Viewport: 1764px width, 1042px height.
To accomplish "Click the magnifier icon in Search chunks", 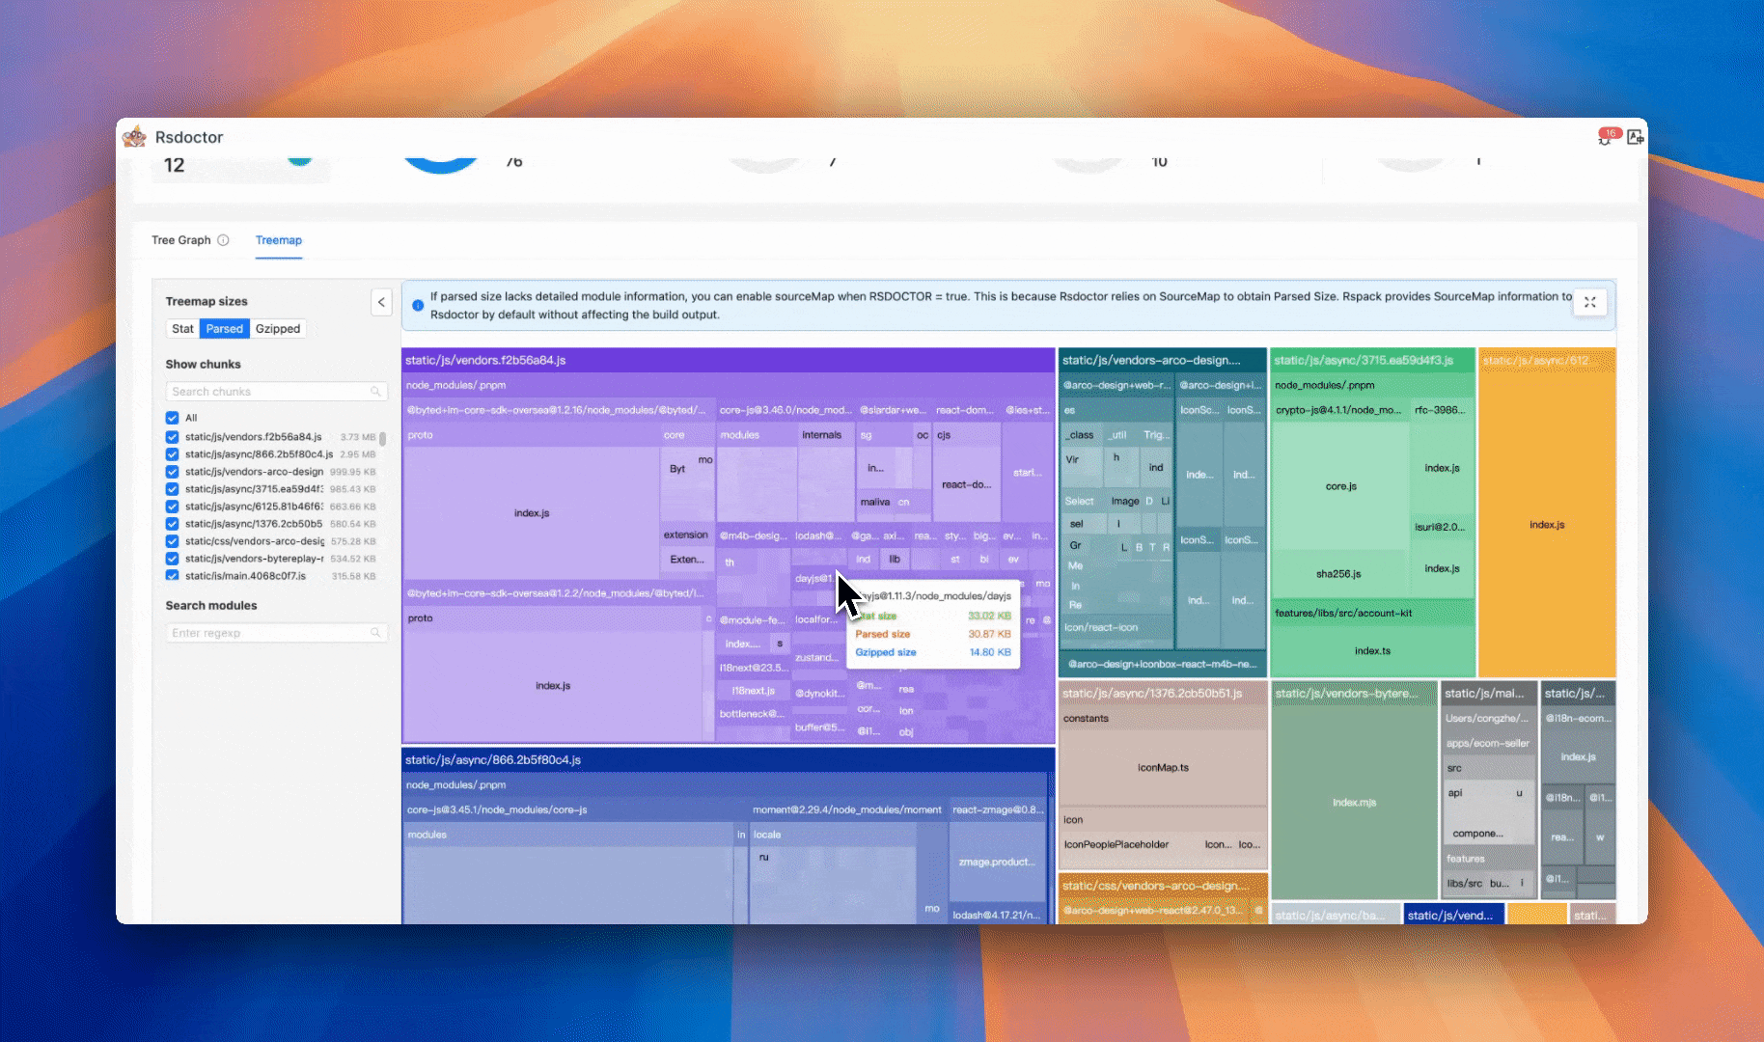I will click(376, 391).
